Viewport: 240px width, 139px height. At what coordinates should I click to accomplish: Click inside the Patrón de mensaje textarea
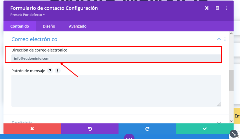pos(116,90)
